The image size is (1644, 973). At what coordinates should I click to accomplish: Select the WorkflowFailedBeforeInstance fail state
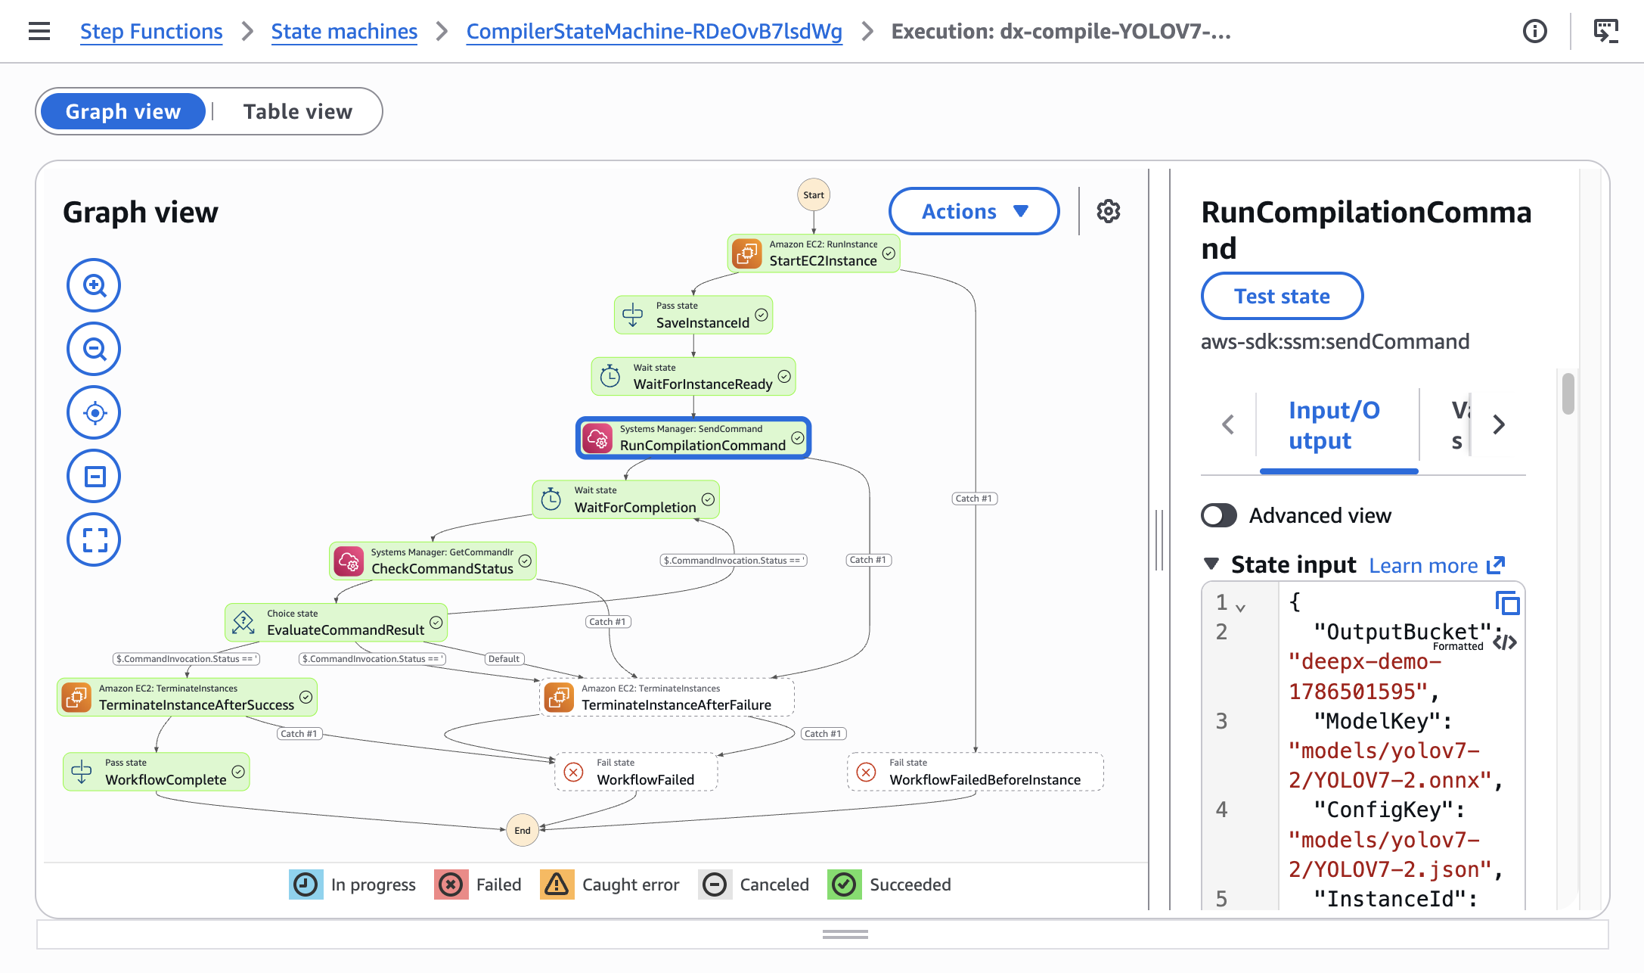(976, 772)
